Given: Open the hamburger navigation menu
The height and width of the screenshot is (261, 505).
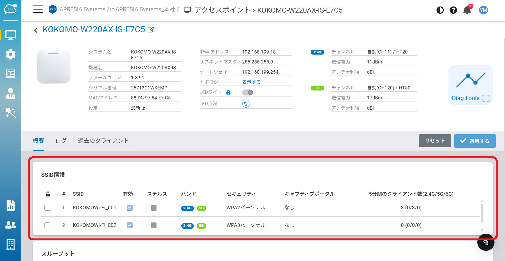Looking at the screenshot, I should (x=38, y=9).
